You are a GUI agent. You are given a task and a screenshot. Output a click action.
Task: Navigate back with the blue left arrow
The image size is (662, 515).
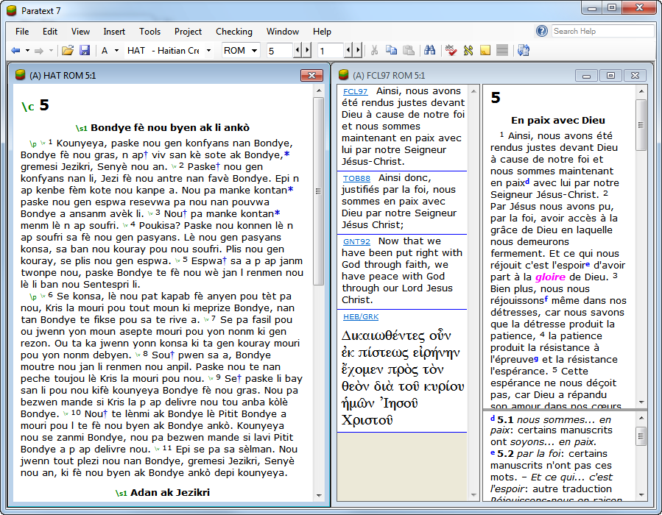click(x=15, y=51)
